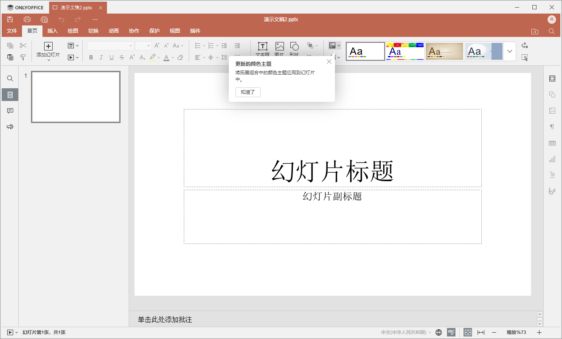Screen dimensions: 562x339
Task: Open the comments panel in left sidebar
Action: point(10,111)
